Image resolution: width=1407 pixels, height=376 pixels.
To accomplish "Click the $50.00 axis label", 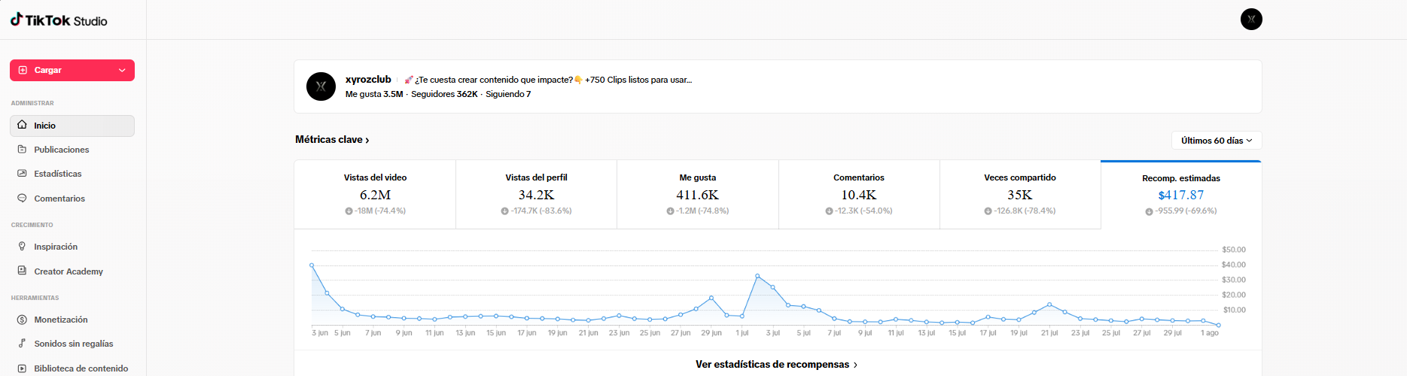I will tap(1234, 250).
